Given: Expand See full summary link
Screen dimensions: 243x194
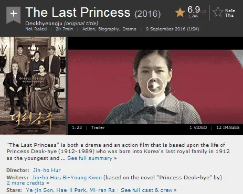Looking at the screenshot, I should [x=92, y=158].
